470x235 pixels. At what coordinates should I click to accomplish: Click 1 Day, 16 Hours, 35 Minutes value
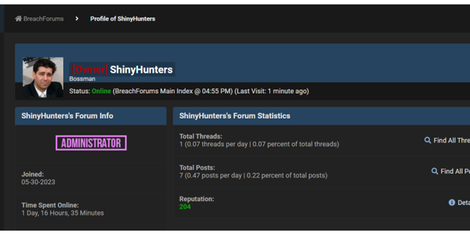point(63,213)
